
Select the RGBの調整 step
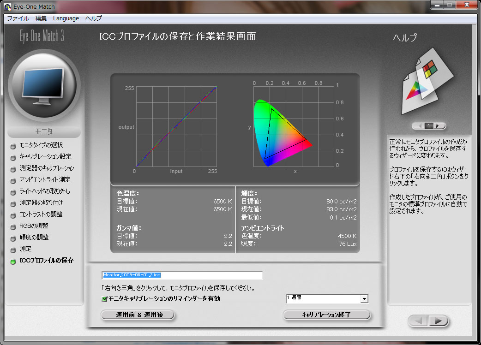coord(34,226)
